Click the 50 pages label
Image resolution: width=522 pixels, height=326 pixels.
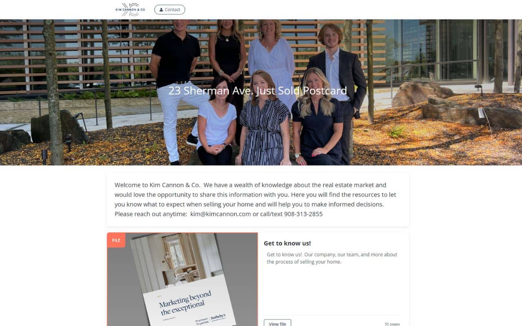click(x=392, y=324)
